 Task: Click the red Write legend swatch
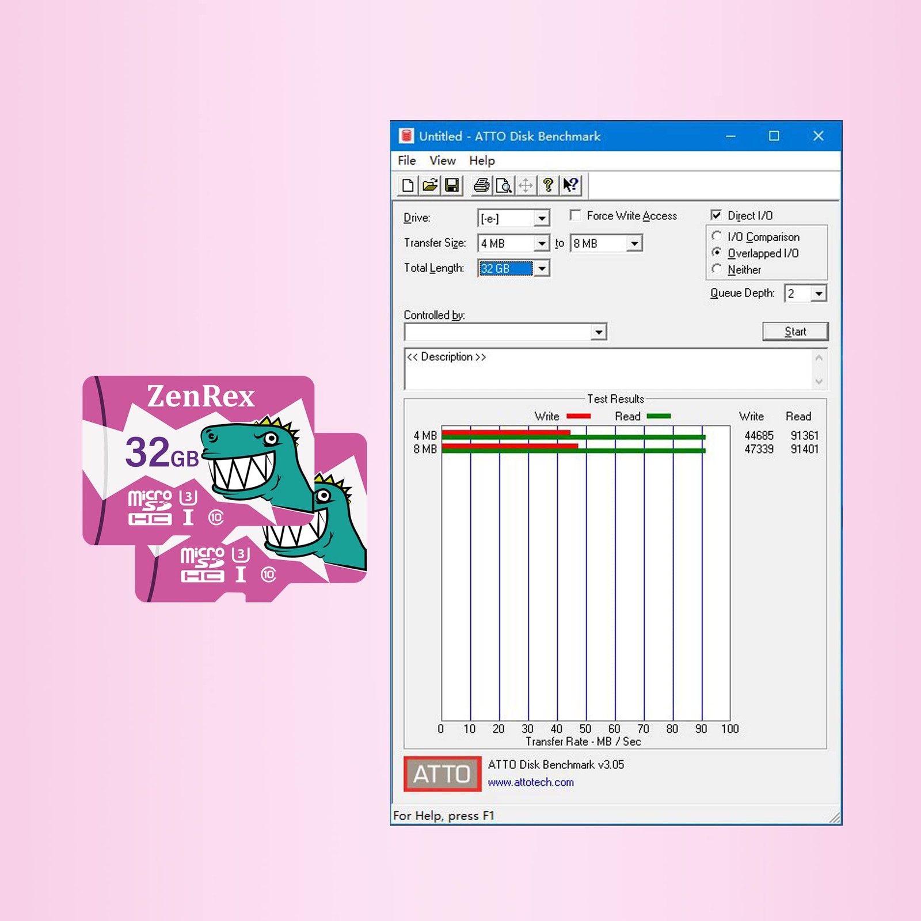tap(579, 416)
